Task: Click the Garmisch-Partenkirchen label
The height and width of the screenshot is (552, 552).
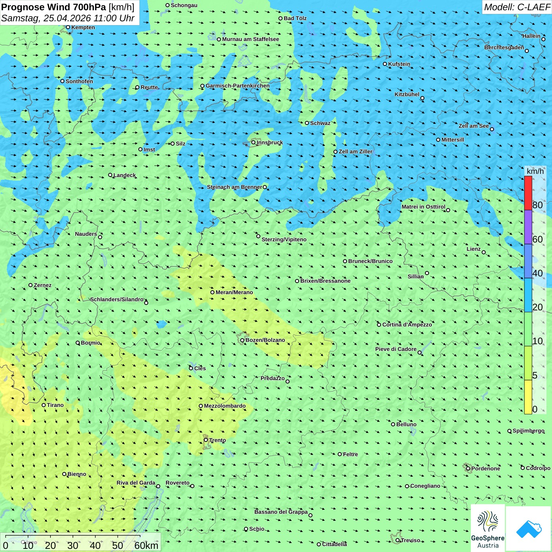Action: click(238, 86)
